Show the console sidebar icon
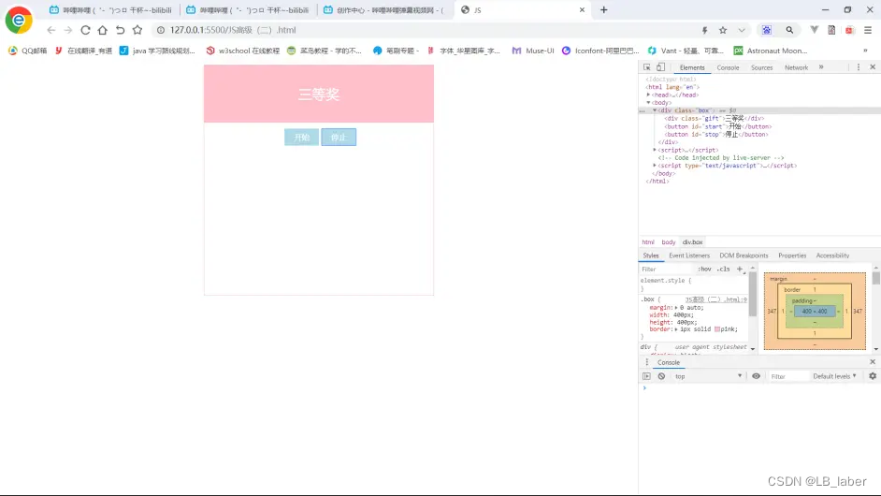 tap(646, 377)
